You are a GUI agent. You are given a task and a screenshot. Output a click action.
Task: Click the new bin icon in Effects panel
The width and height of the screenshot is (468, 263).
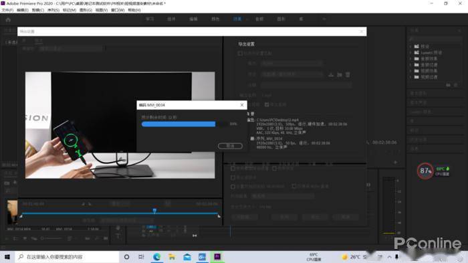(x=448, y=85)
